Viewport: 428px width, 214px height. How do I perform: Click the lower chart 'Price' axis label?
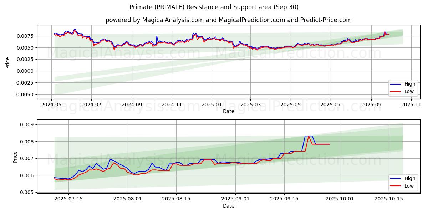pyautogui.click(x=15, y=157)
